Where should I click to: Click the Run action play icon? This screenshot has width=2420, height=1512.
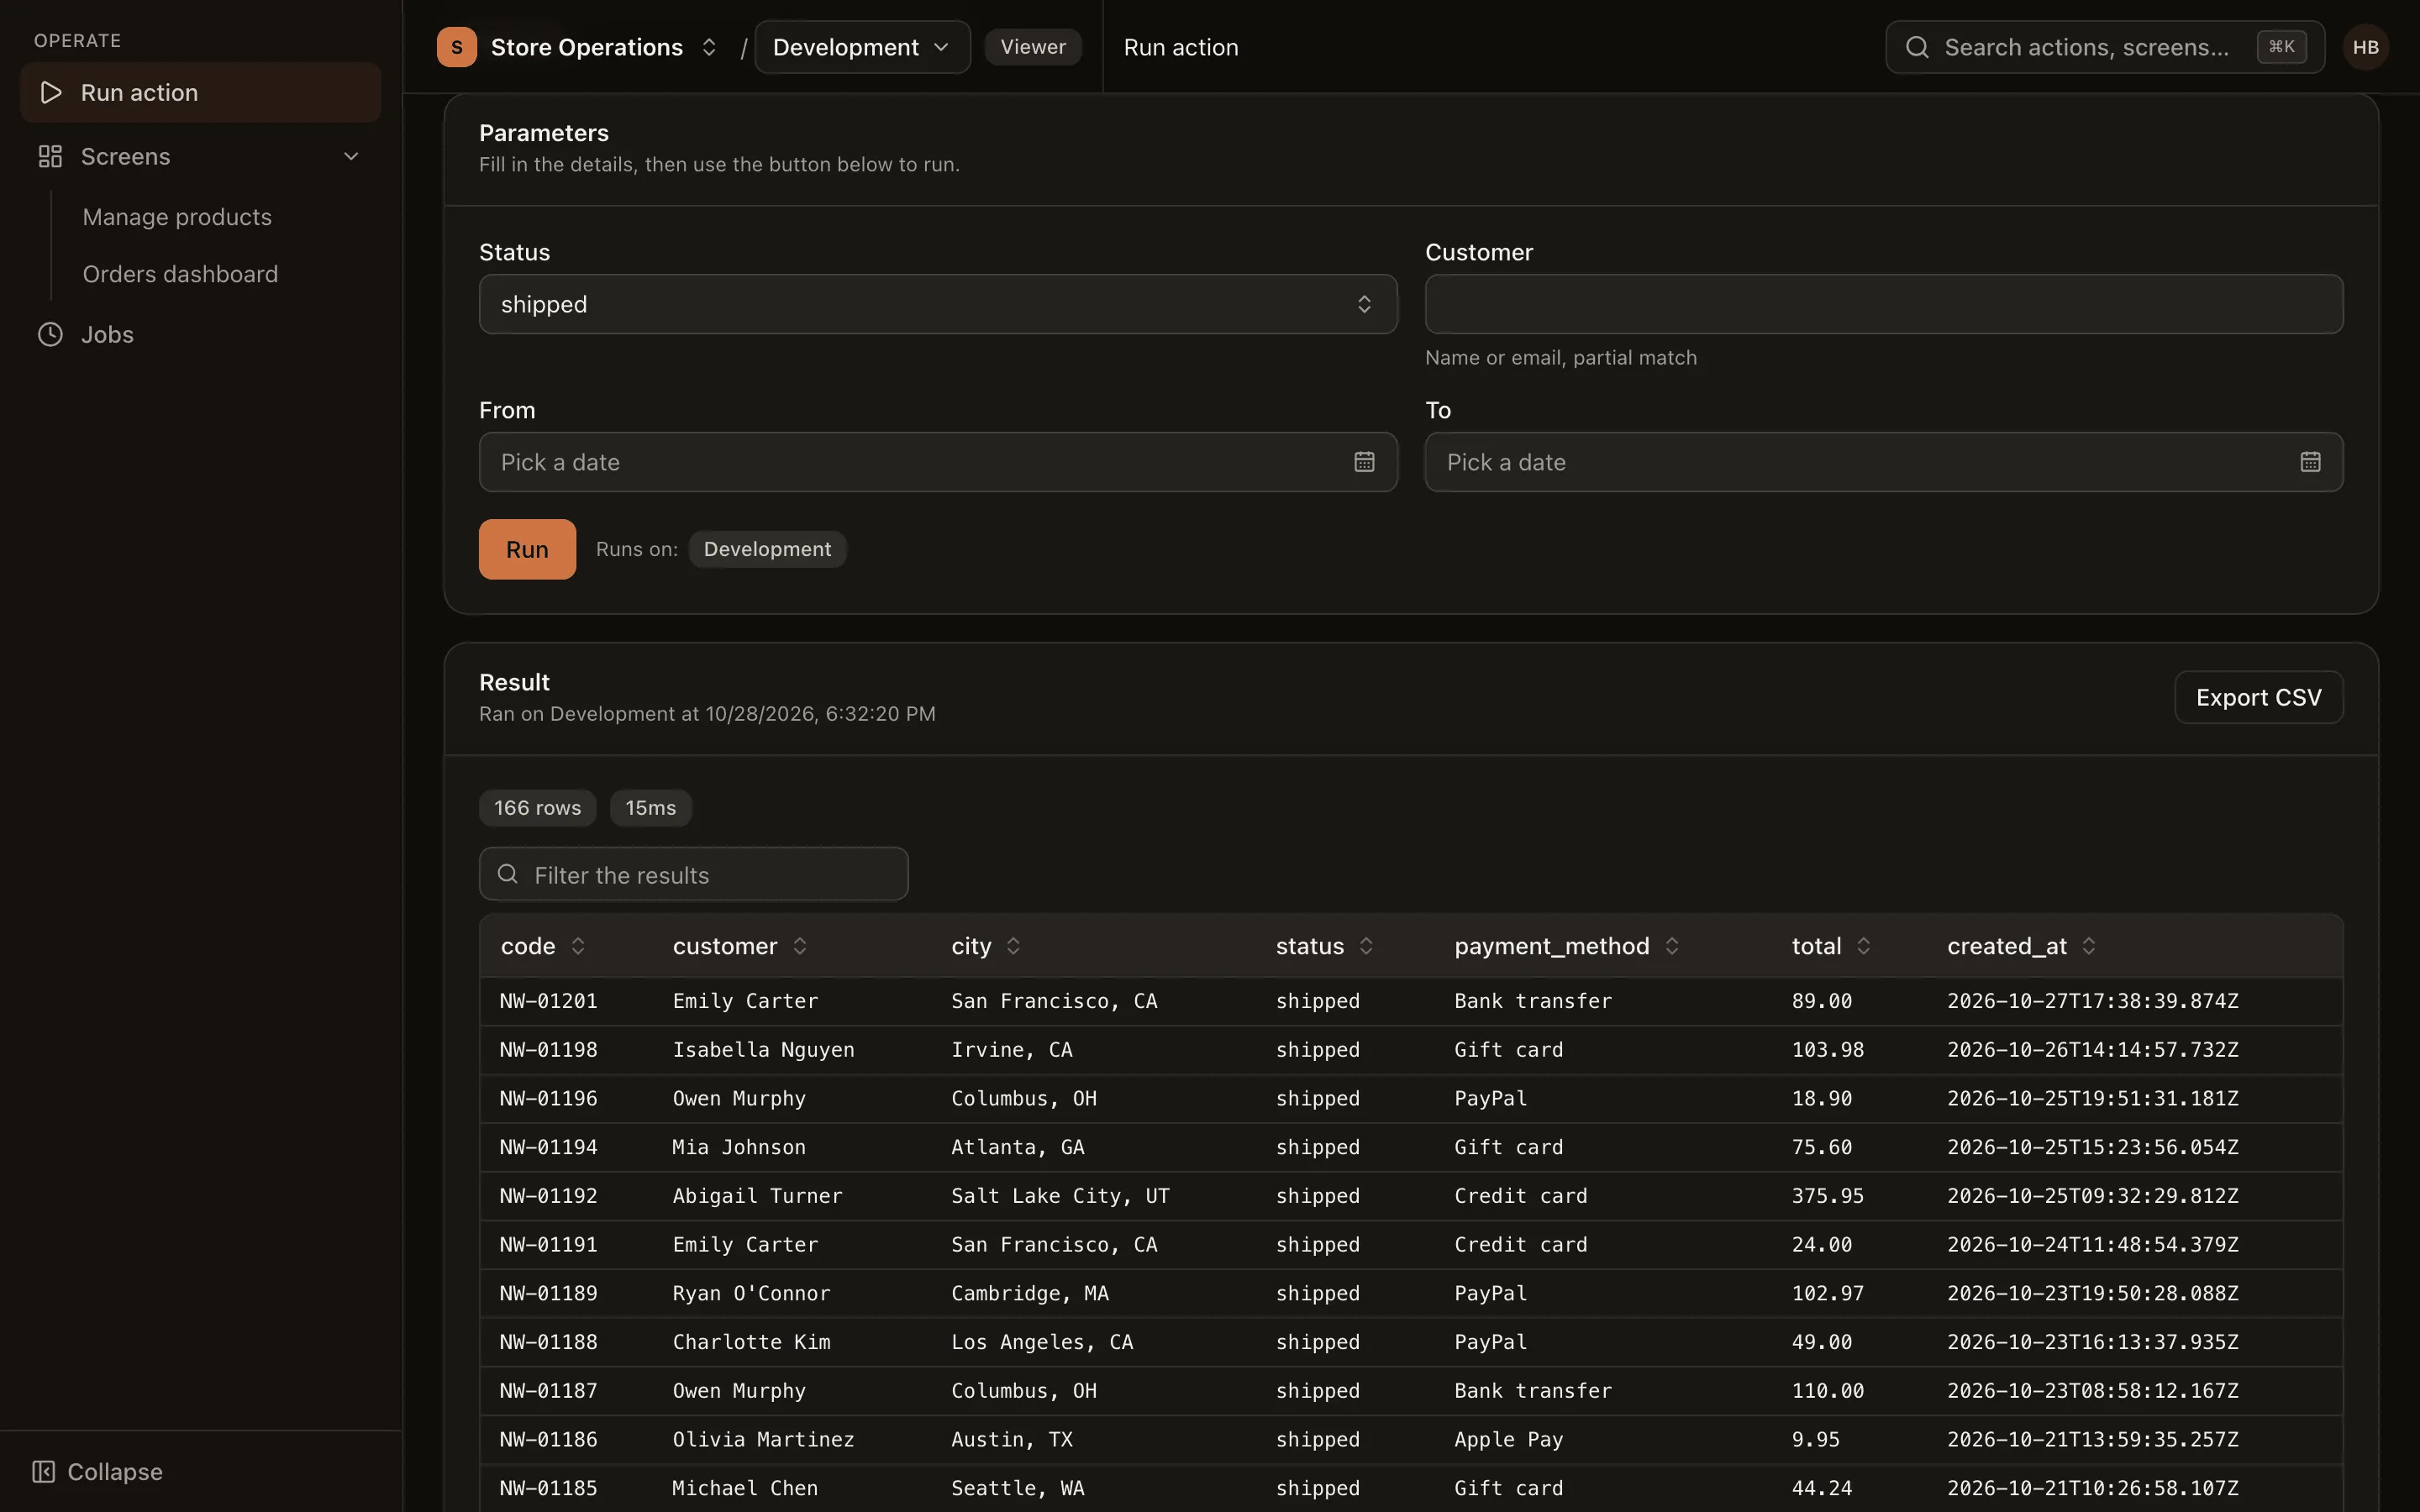(x=50, y=92)
